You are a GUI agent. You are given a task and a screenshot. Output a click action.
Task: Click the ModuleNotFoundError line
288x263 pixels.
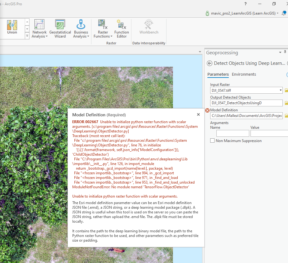(x=131, y=187)
